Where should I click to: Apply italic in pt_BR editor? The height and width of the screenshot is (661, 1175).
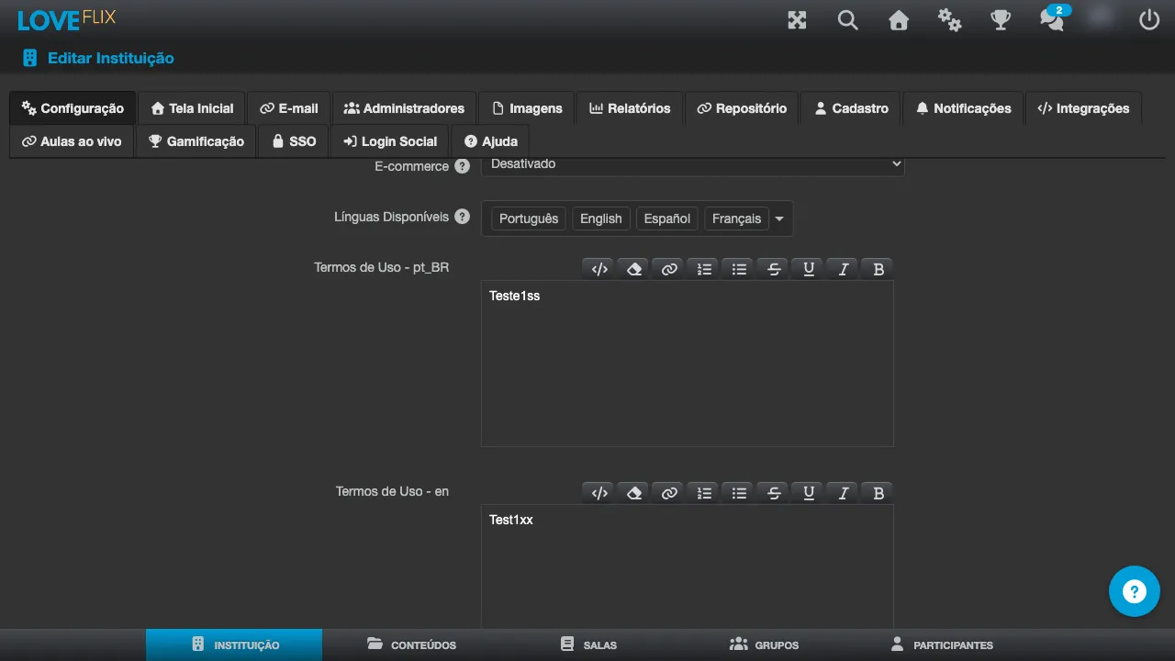coord(844,268)
